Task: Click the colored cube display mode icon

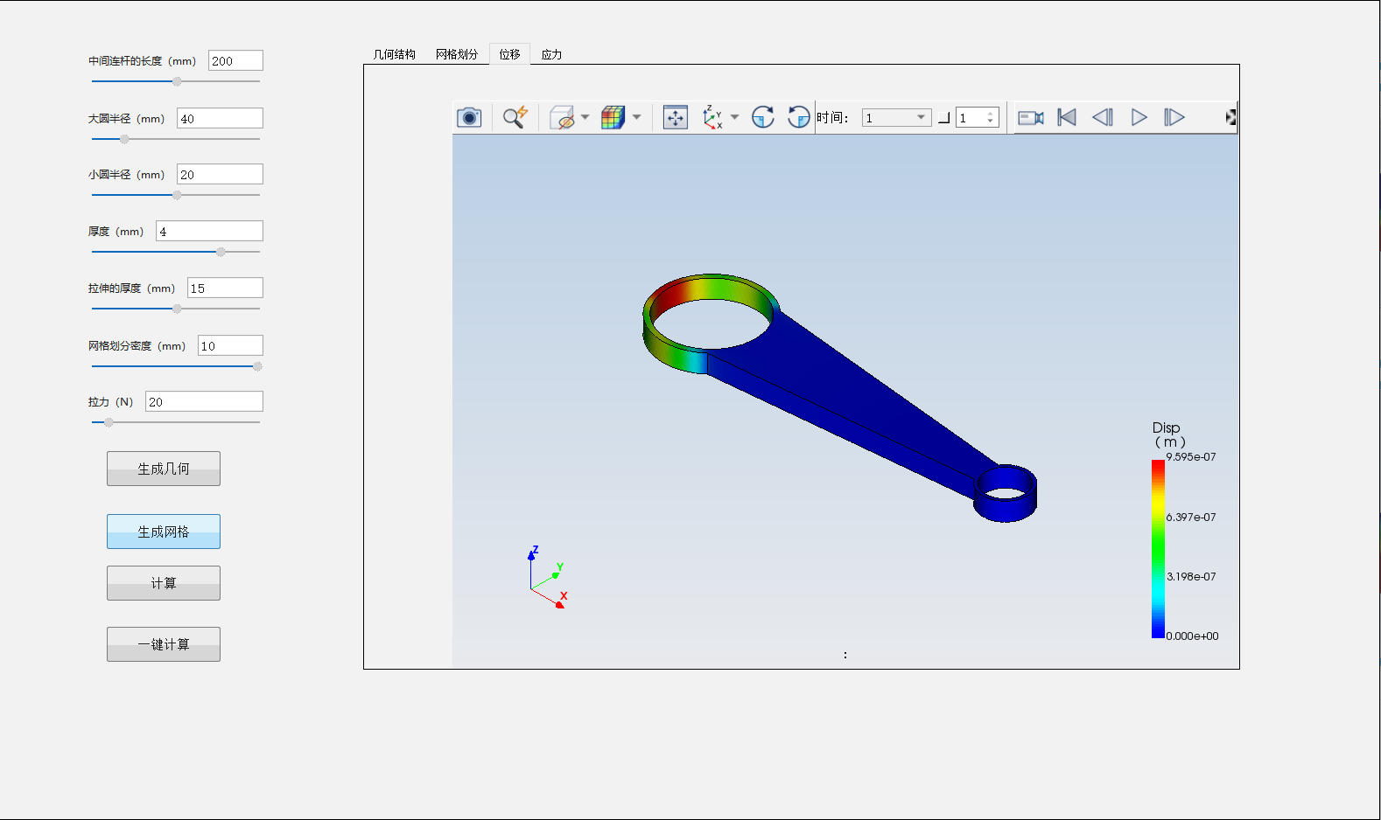Action: [x=613, y=117]
